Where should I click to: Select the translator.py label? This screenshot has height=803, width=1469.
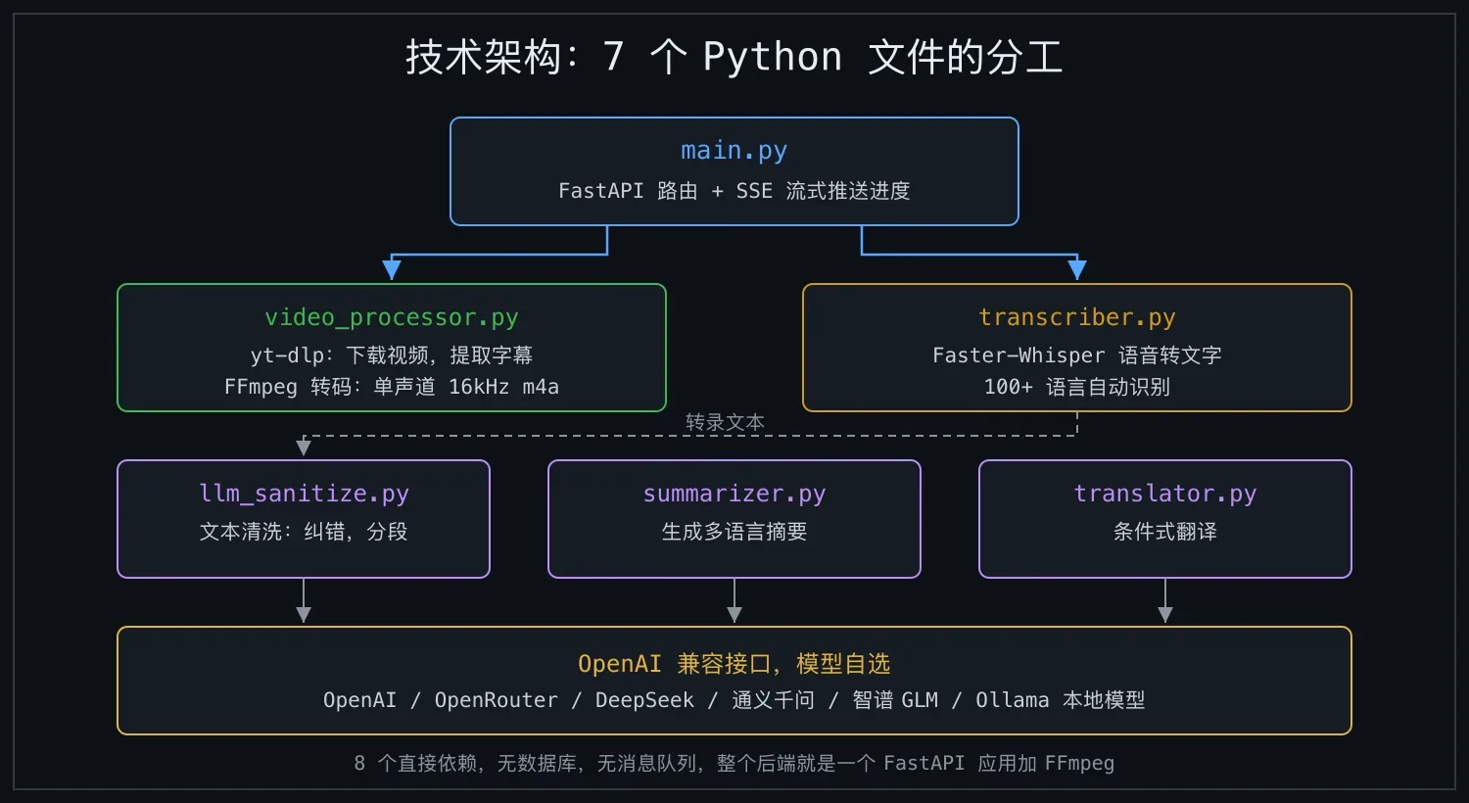pos(1164,494)
